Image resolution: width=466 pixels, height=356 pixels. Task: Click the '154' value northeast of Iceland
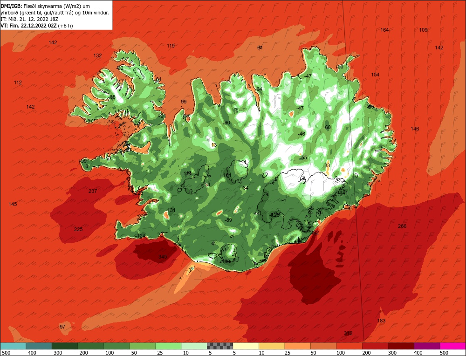(x=375, y=75)
